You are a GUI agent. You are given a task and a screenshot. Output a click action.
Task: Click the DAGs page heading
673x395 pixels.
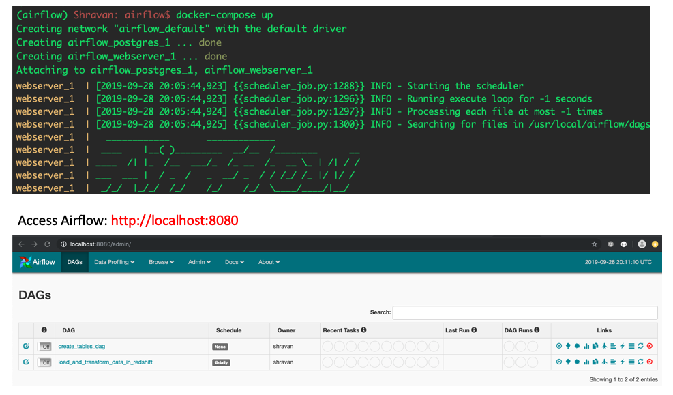click(35, 295)
